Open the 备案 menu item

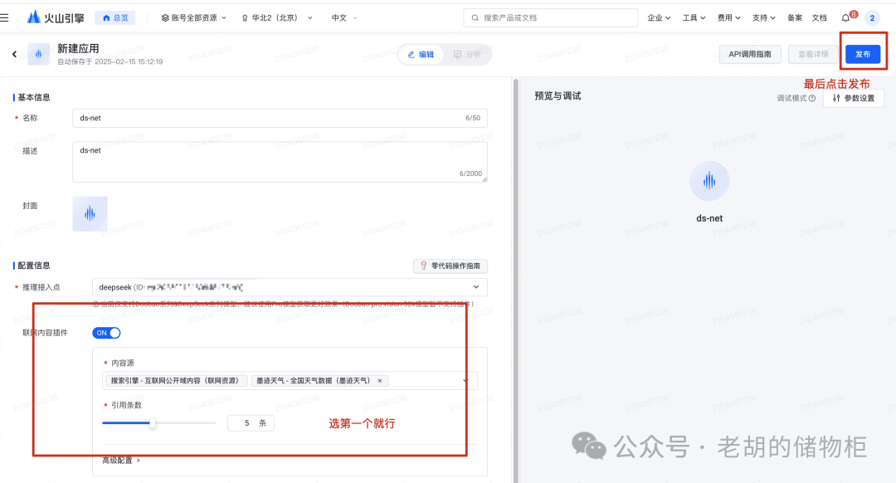point(794,17)
